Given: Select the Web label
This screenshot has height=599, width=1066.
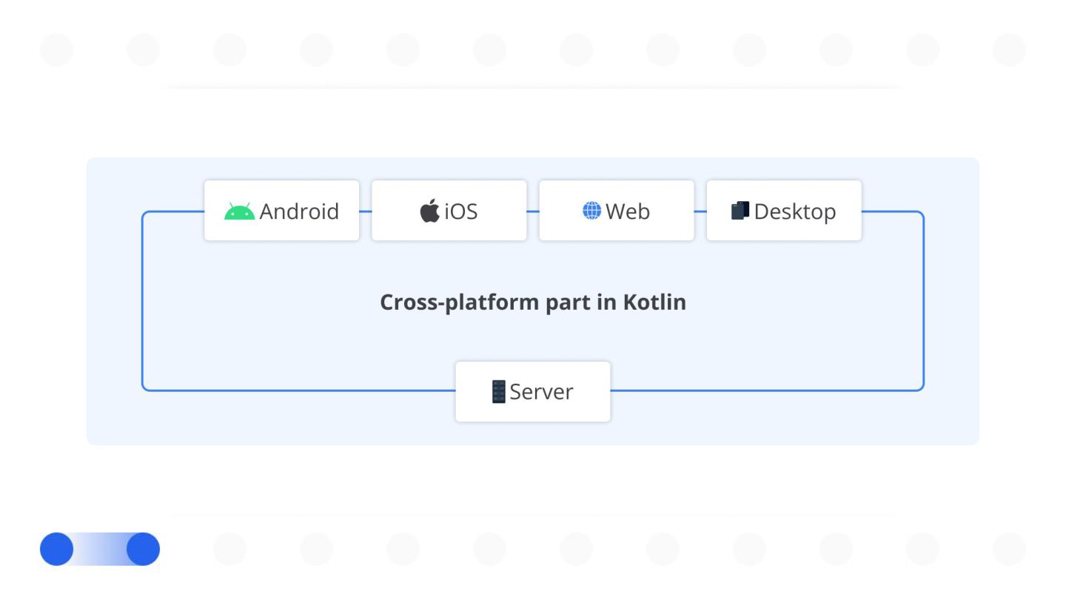Looking at the screenshot, I should [628, 211].
